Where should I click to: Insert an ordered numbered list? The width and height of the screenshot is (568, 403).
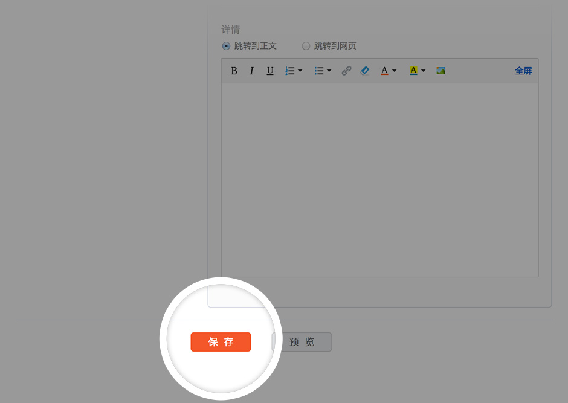click(290, 71)
